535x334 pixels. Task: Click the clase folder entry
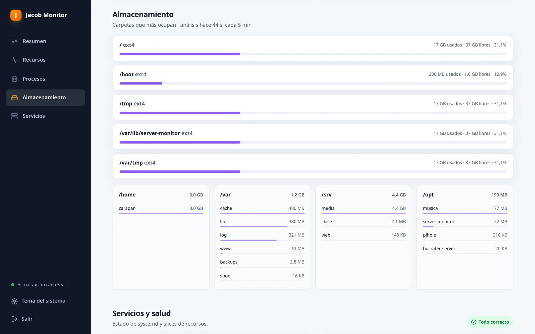click(364, 223)
